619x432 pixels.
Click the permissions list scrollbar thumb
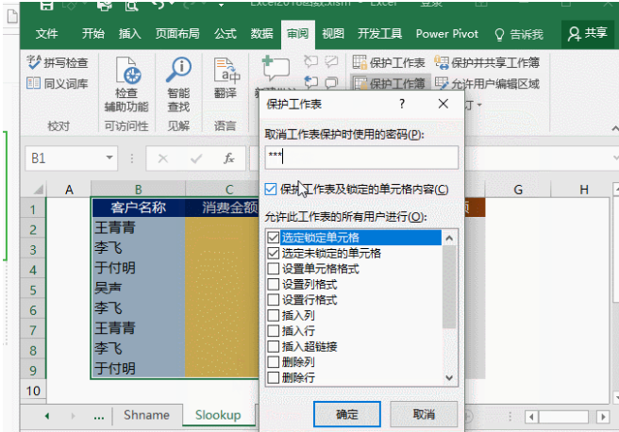click(x=449, y=287)
